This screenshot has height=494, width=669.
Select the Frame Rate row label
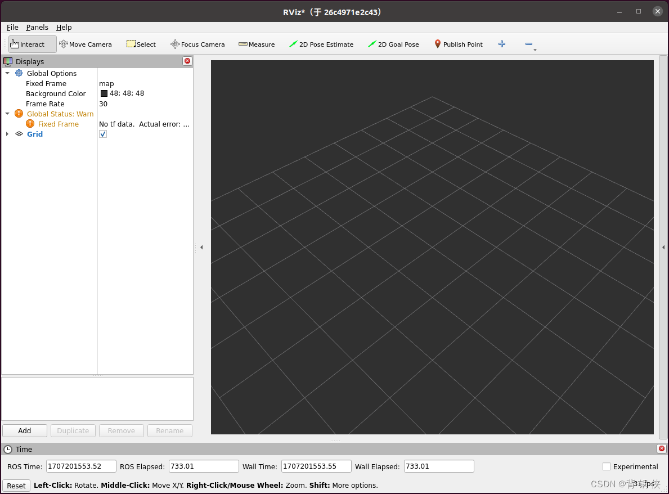tap(45, 104)
